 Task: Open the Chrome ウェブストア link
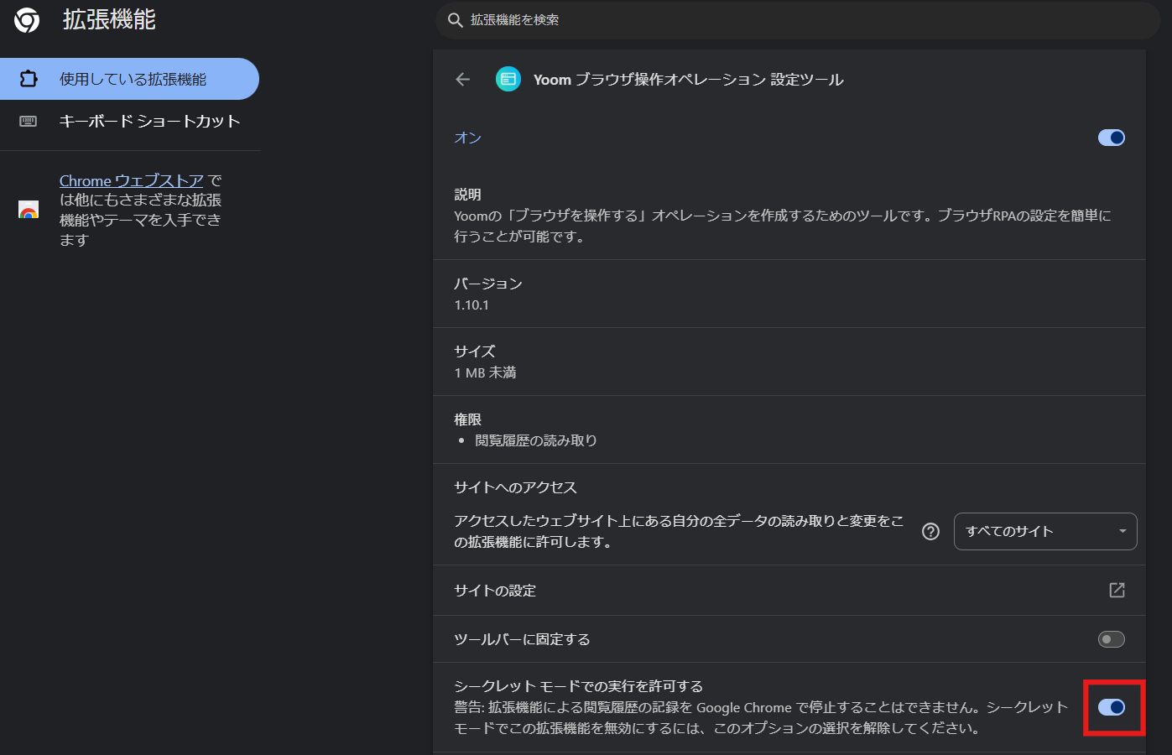pyautogui.click(x=132, y=180)
